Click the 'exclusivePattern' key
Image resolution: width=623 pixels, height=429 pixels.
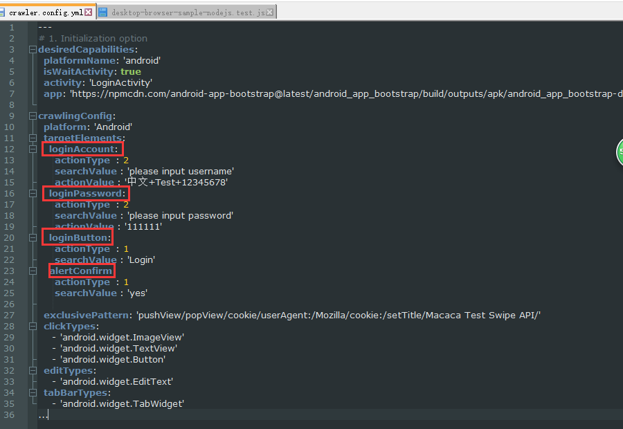tap(86, 316)
